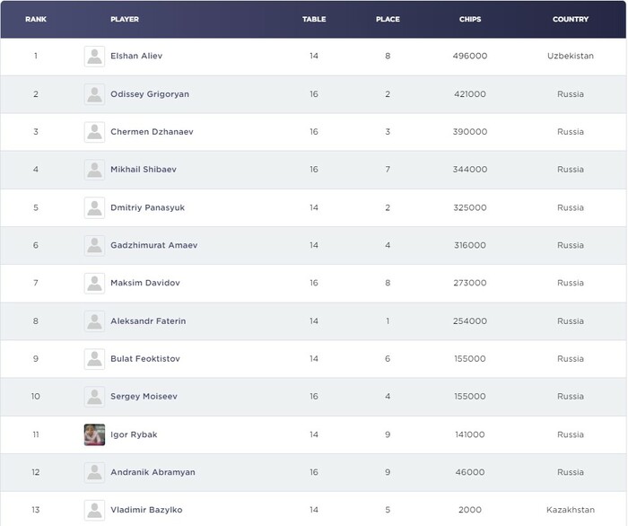The image size is (628, 526).
Task: Click the COUNTRY column header
Action: pyautogui.click(x=571, y=19)
